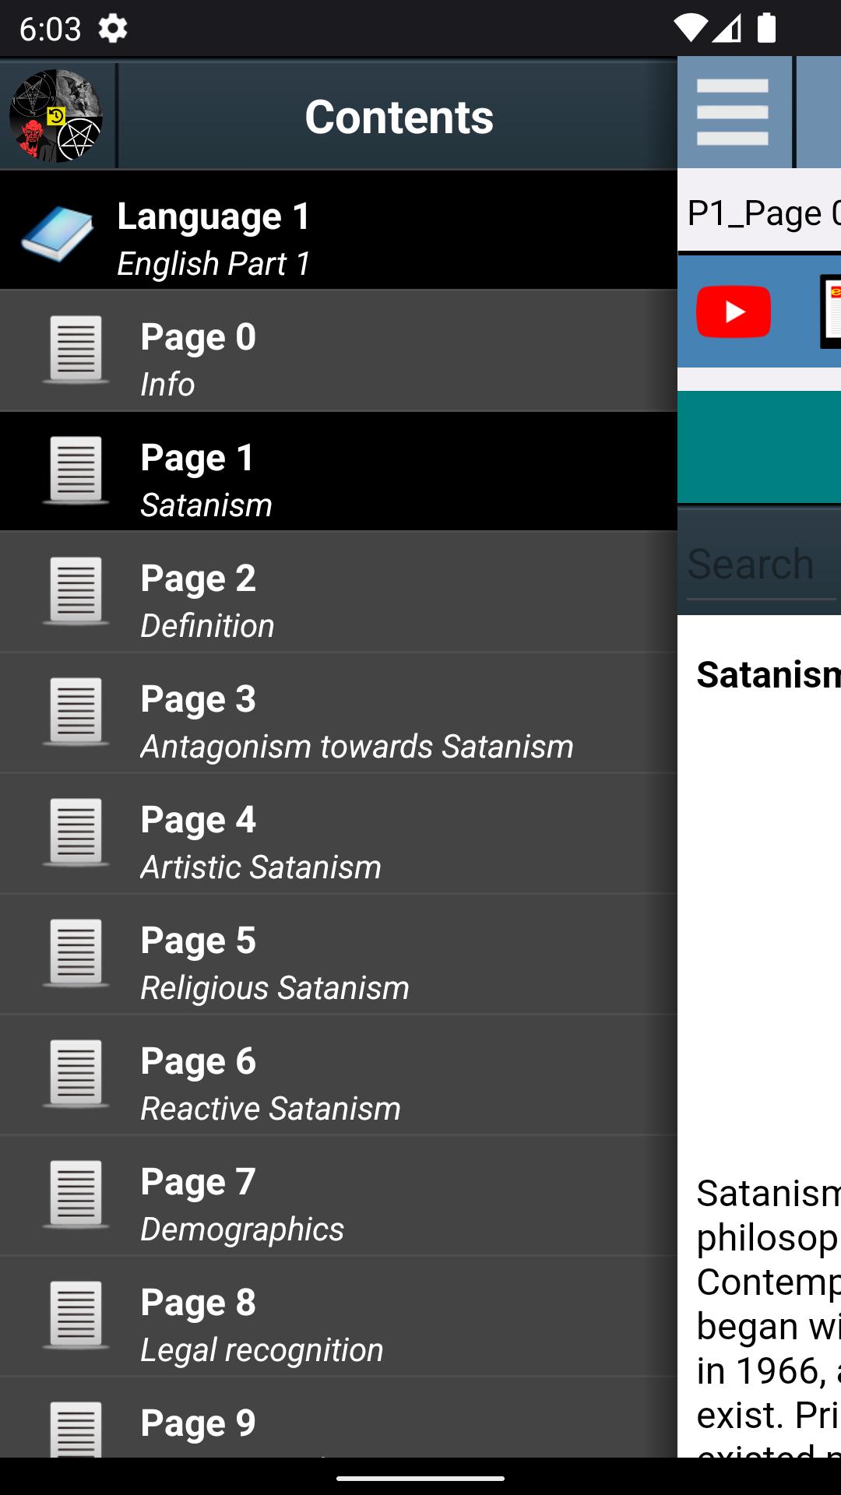This screenshot has height=1495, width=841.
Task: Select Page 6 Reactive Satanism
Action: pyautogui.click(x=339, y=1075)
